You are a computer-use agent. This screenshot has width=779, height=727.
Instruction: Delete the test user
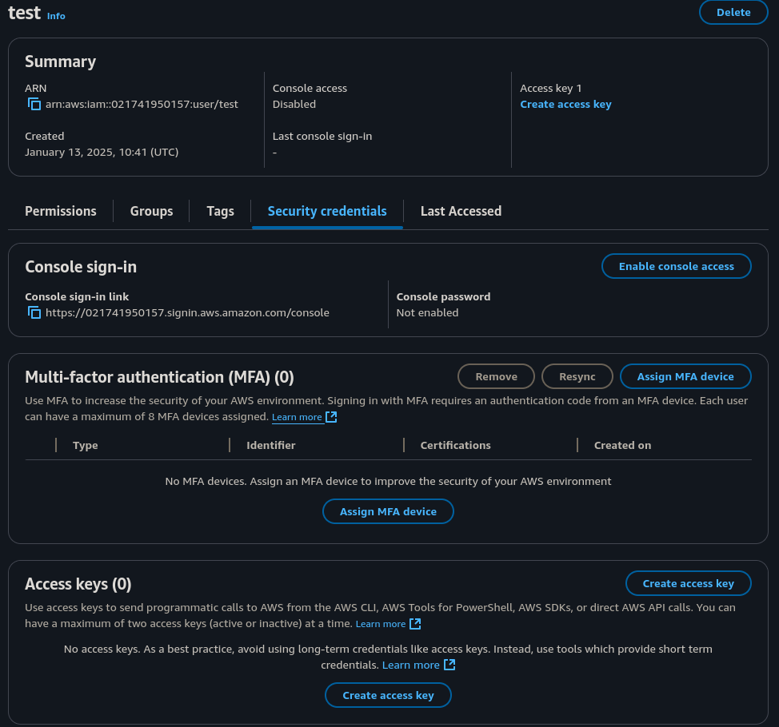[x=733, y=13]
